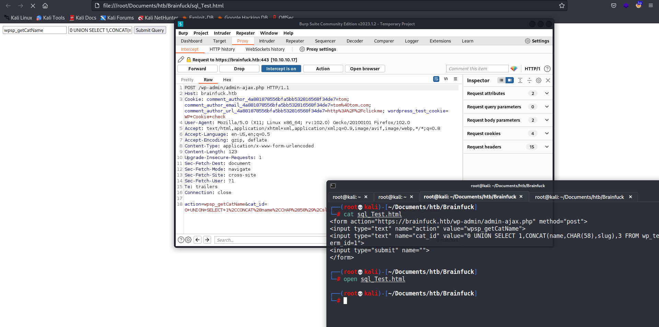This screenshot has width=659, height=327.
Task: Open Inspector settings gear
Action: (x=539, y=80)
